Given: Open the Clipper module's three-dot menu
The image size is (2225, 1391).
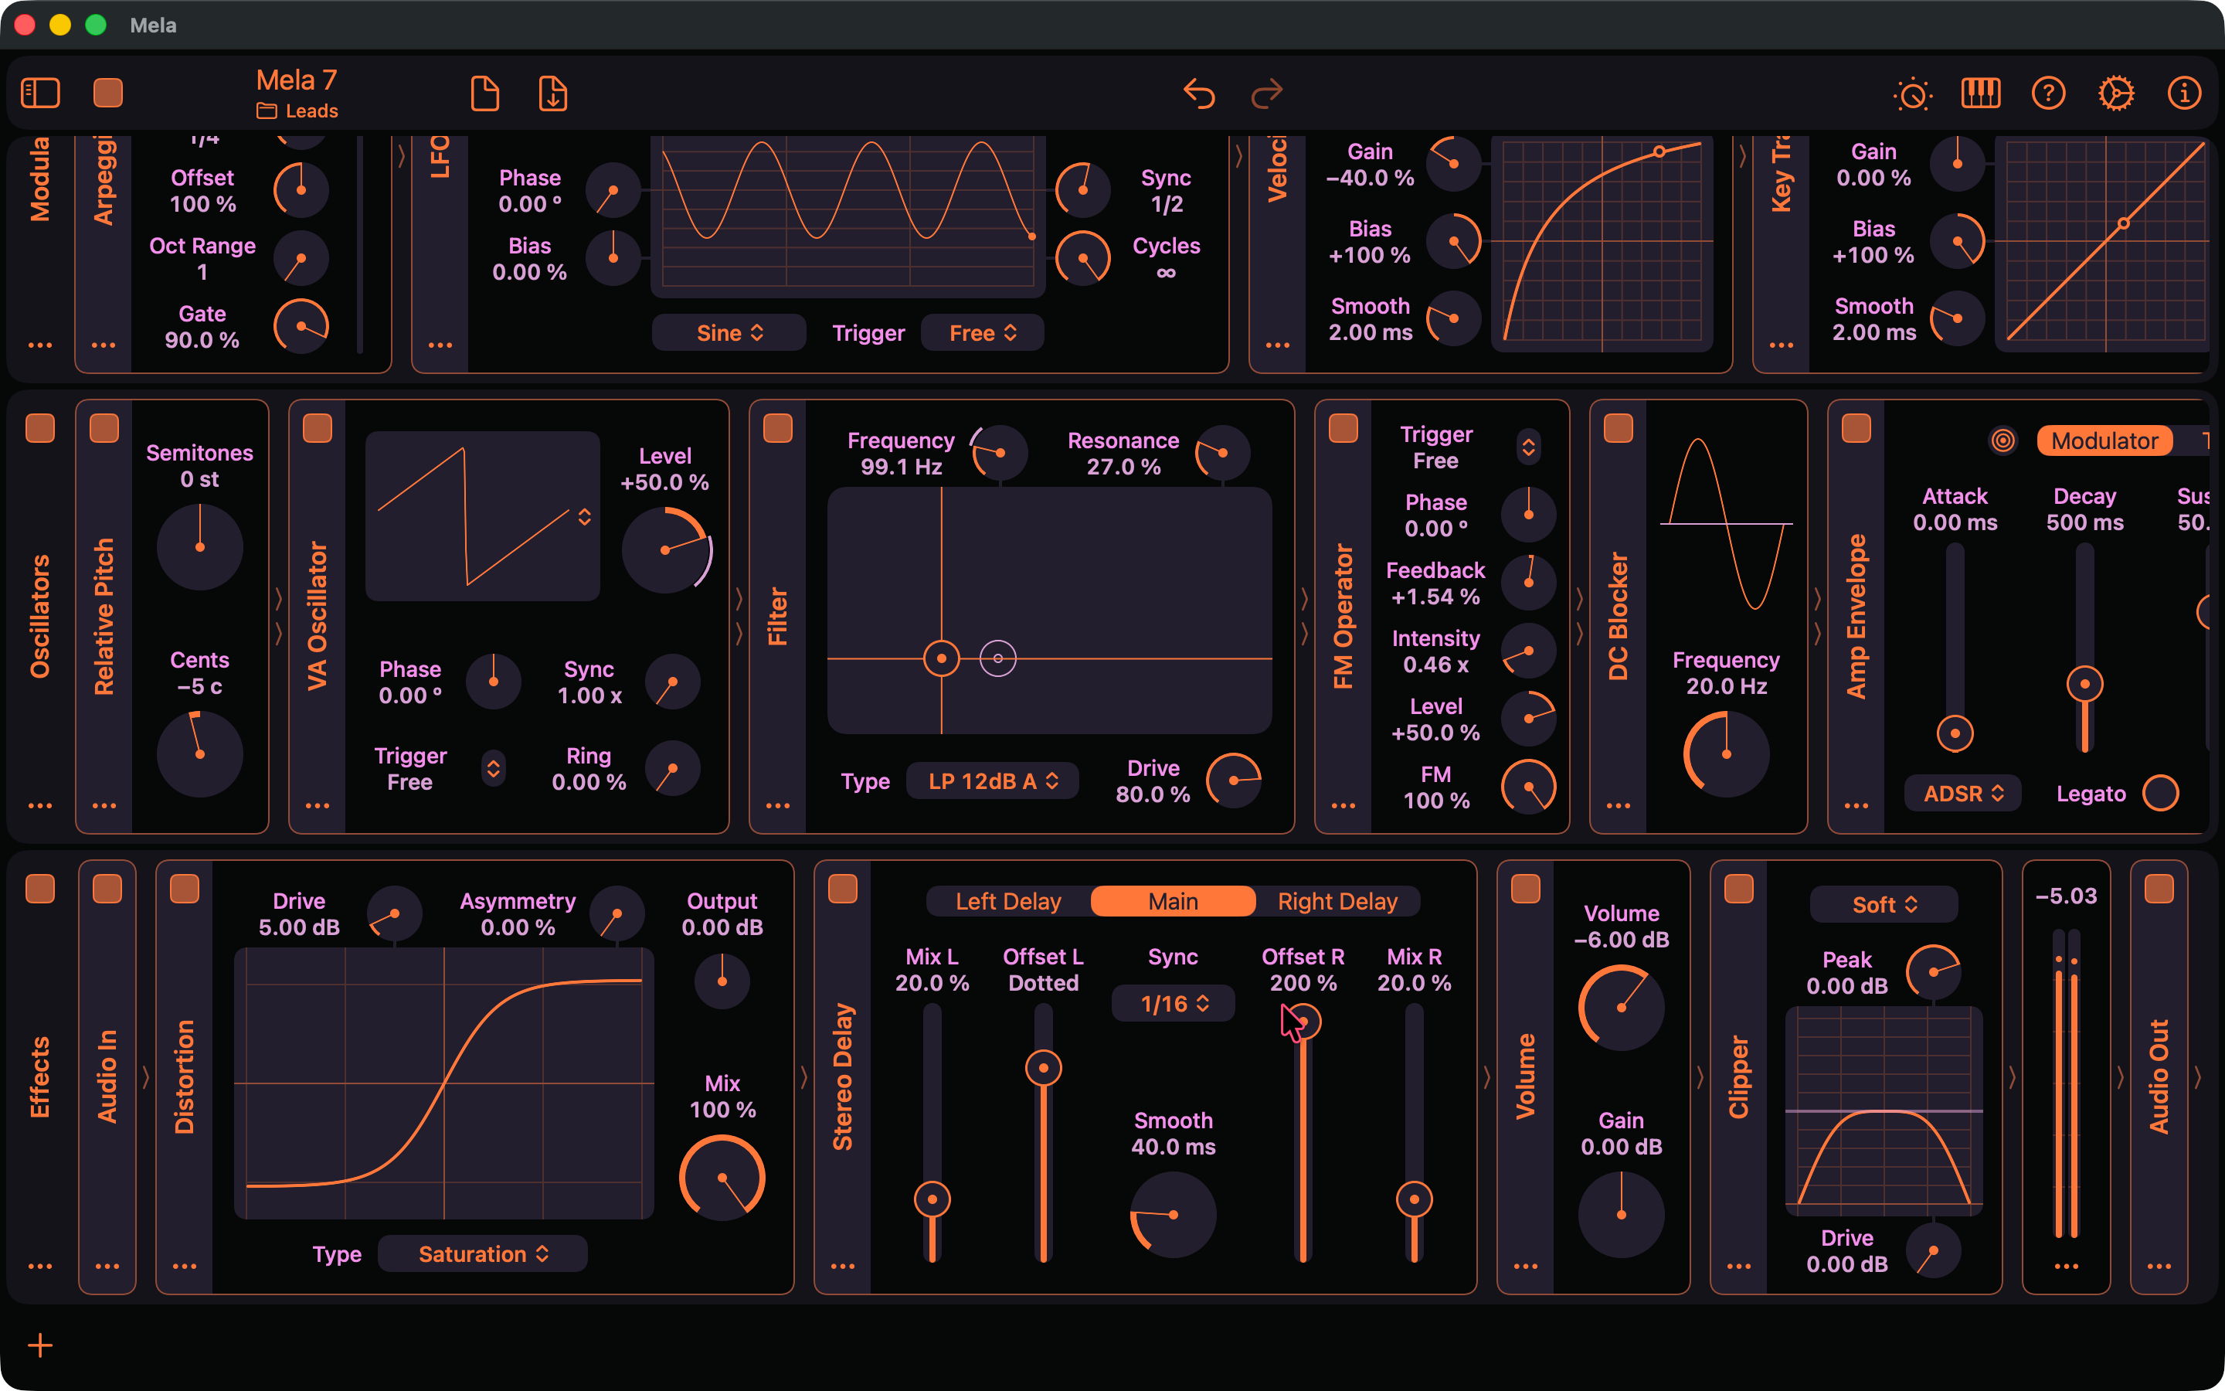Looking at the screenshot, I should [x=1738, y=1267].
